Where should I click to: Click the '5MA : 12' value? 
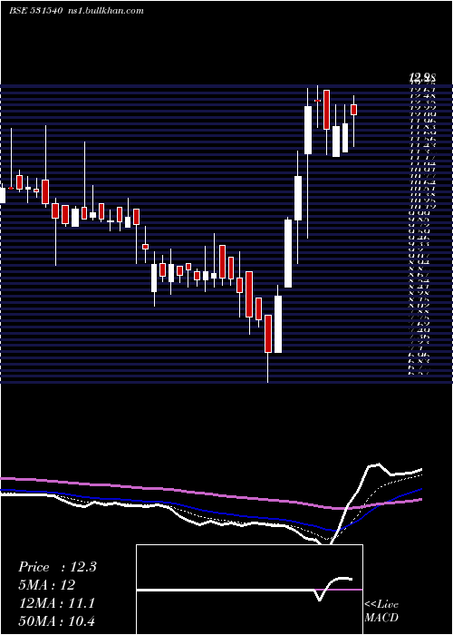pos(46,585)
